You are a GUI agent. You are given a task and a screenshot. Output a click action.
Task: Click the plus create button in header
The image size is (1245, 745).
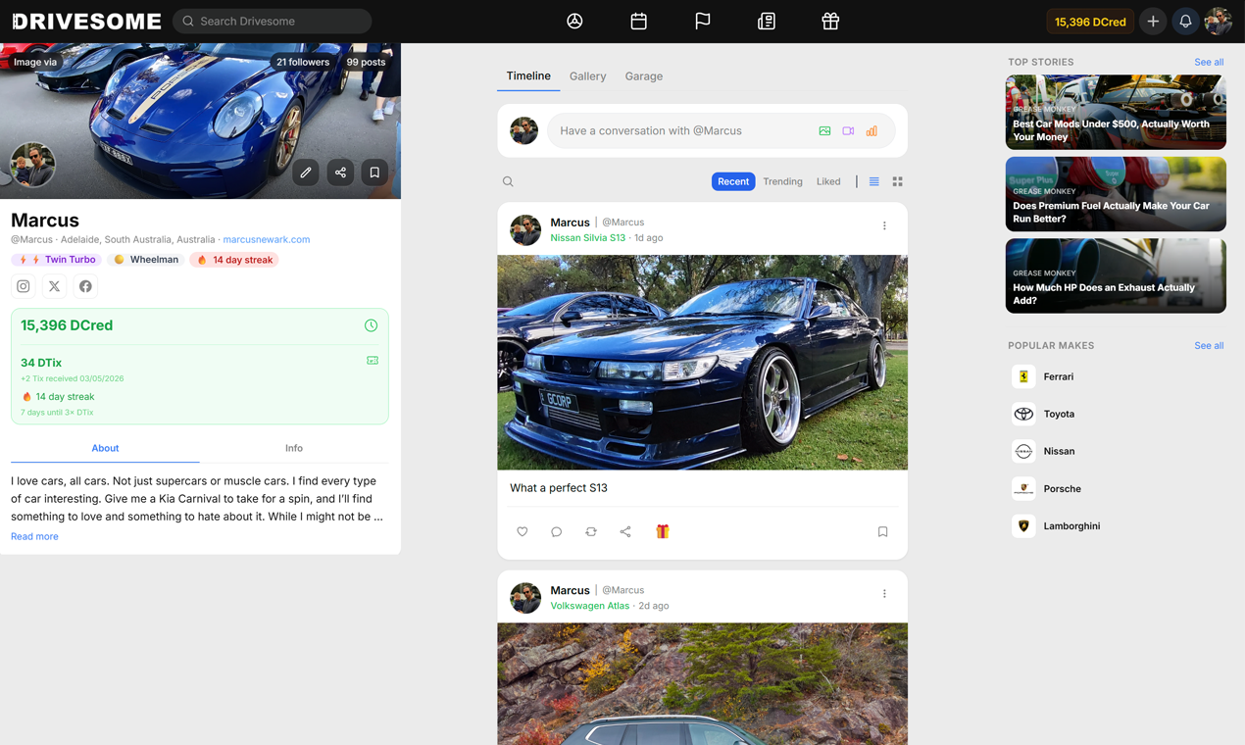click(1153, 22)
